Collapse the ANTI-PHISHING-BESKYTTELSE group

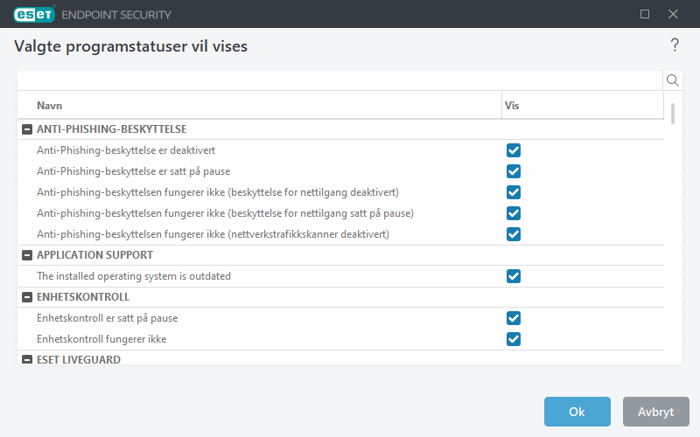(27, 129)
